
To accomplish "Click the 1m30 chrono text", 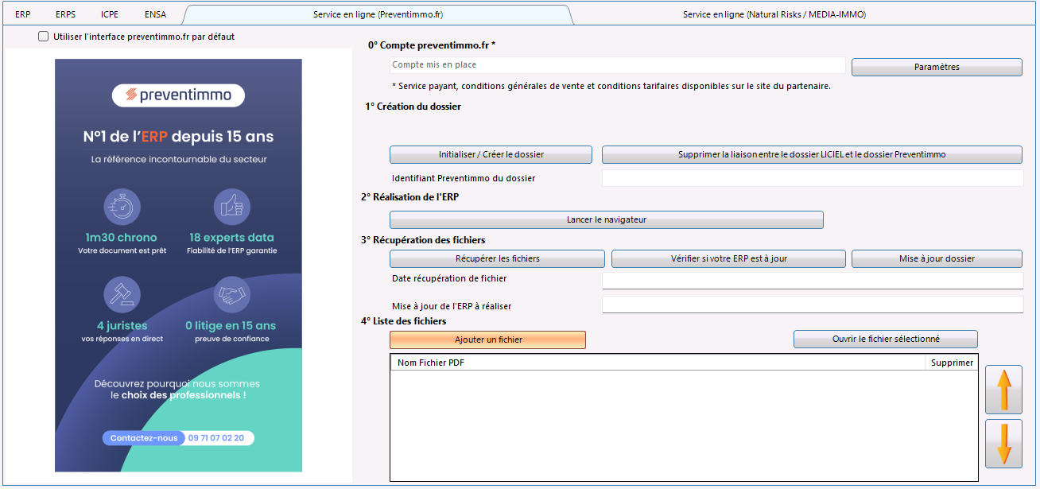I will [122, 237].
